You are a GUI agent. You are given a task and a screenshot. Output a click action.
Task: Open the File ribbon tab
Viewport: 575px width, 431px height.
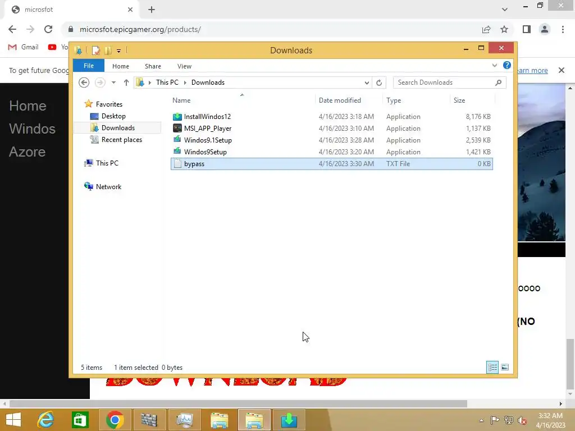(89, 66)
